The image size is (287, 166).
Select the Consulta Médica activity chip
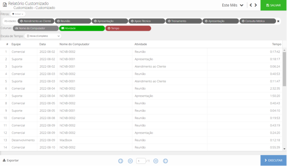click(258, 21)
